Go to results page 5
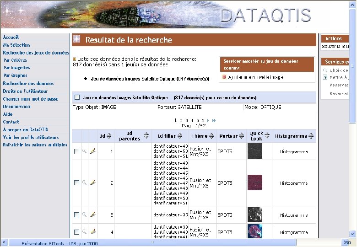Image resolution: width=357 pixels, height=247 pixels. [x=198, y=121]
